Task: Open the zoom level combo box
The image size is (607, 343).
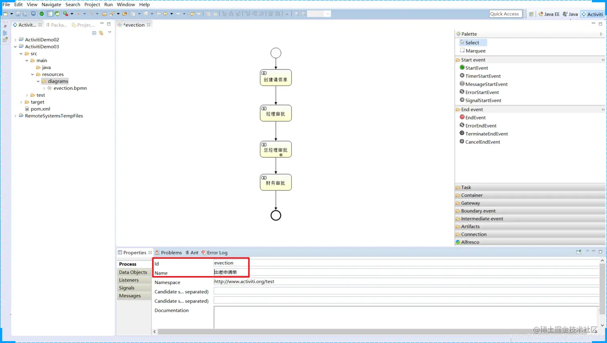Action: coord(319,14)
